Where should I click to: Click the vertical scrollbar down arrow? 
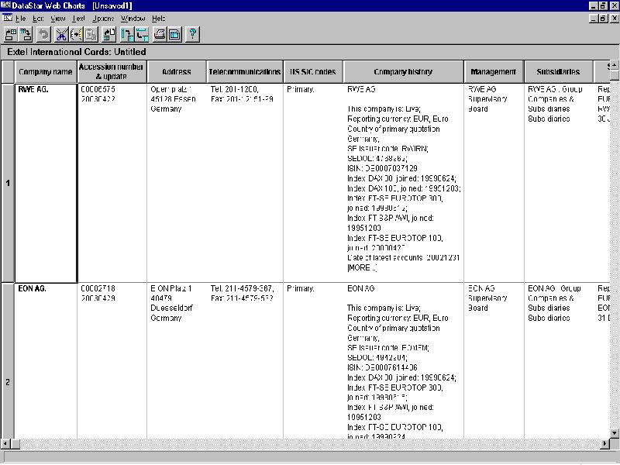point(614,431)
